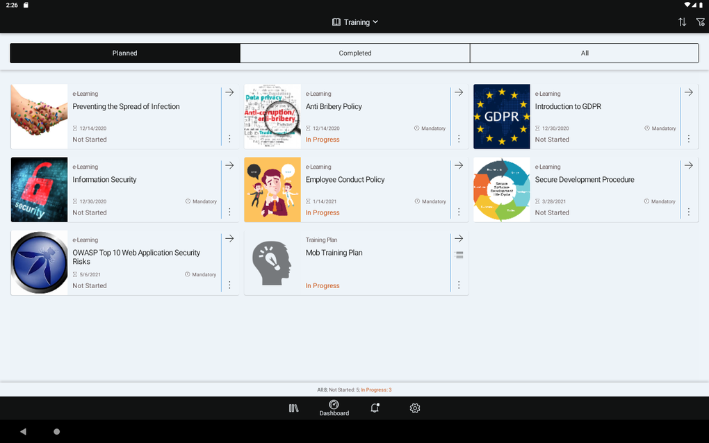
Task: Open the Training dropdown in the top bar
Action: coord(355,22)
